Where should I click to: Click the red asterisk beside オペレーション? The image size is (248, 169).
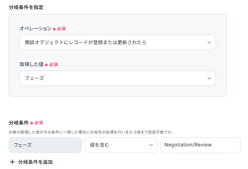(x=54, y=29)
